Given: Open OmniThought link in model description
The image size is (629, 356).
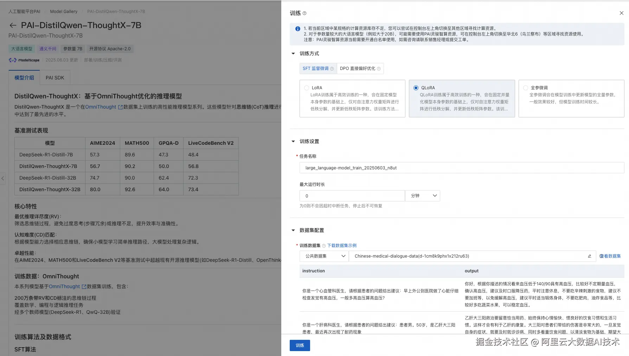Looking at the screenshot, I should click(x=101, y=107).
